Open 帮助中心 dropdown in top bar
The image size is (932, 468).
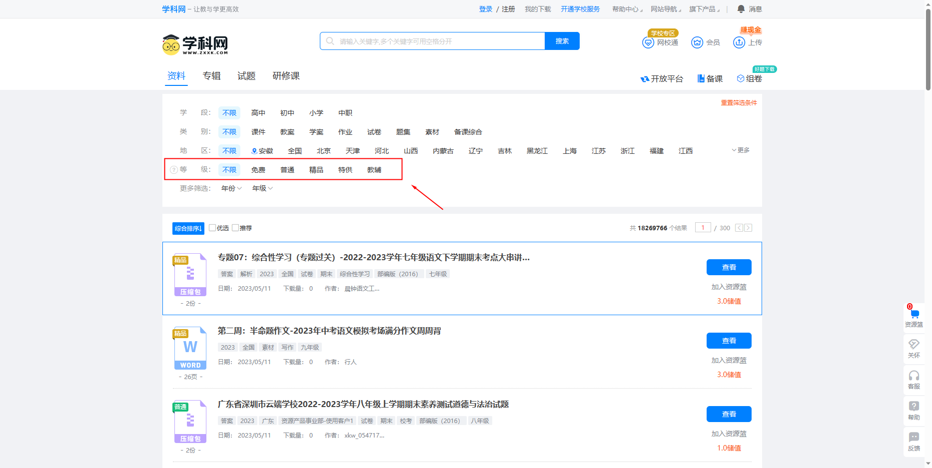click(x=627, y=9)
